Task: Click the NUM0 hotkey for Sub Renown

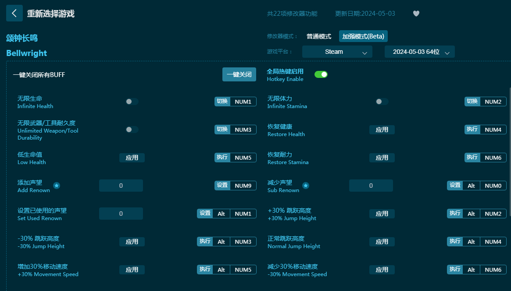Action: point(493,186)
